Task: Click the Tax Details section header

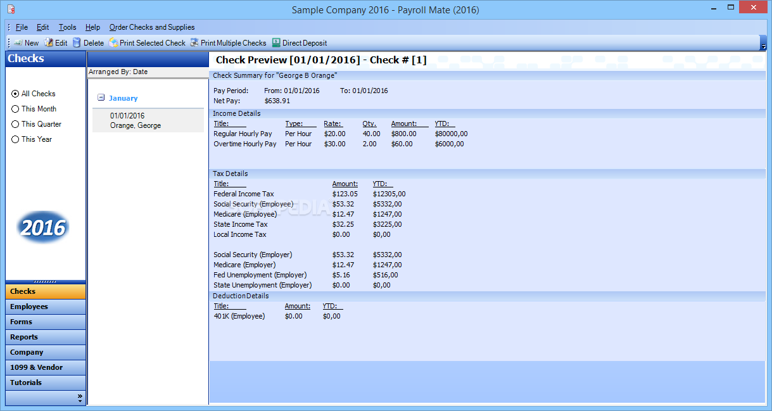Action: [487, 174]
